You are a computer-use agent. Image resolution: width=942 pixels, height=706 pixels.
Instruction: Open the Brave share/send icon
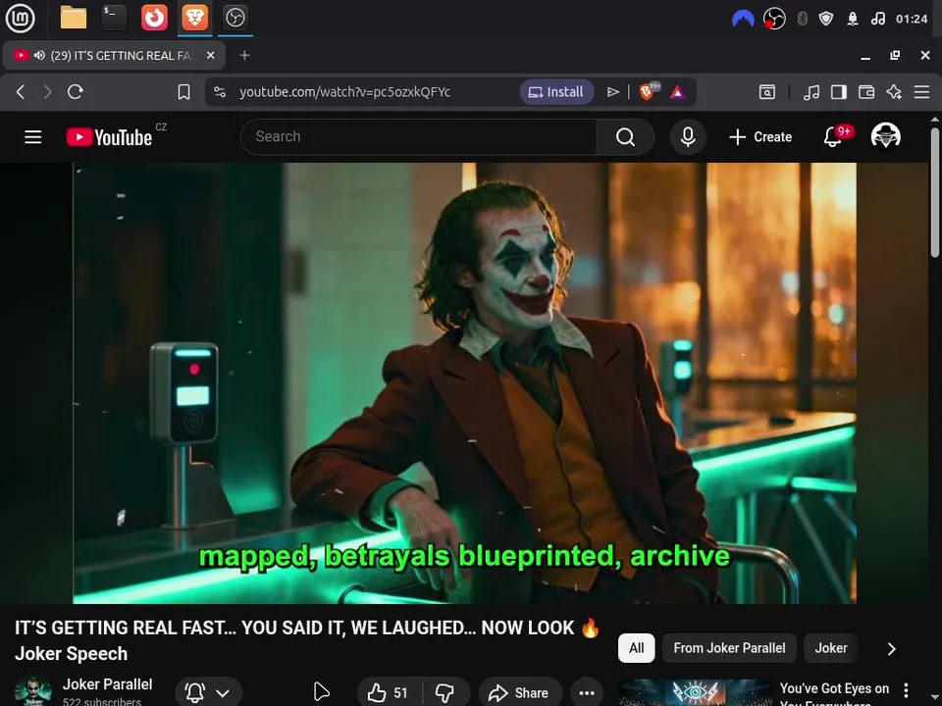coord(612,92)
